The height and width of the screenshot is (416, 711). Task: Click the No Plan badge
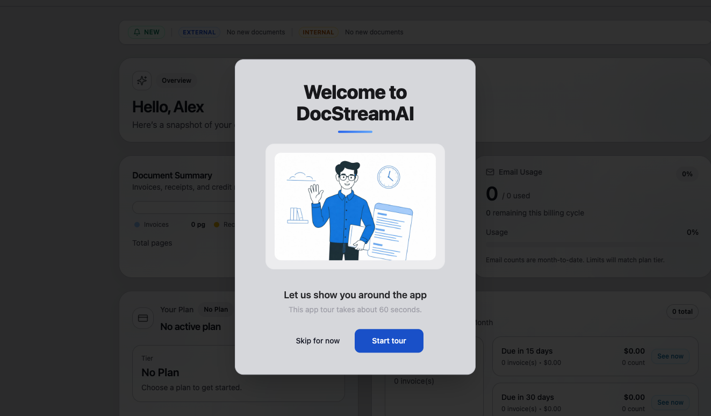point(216,310)
